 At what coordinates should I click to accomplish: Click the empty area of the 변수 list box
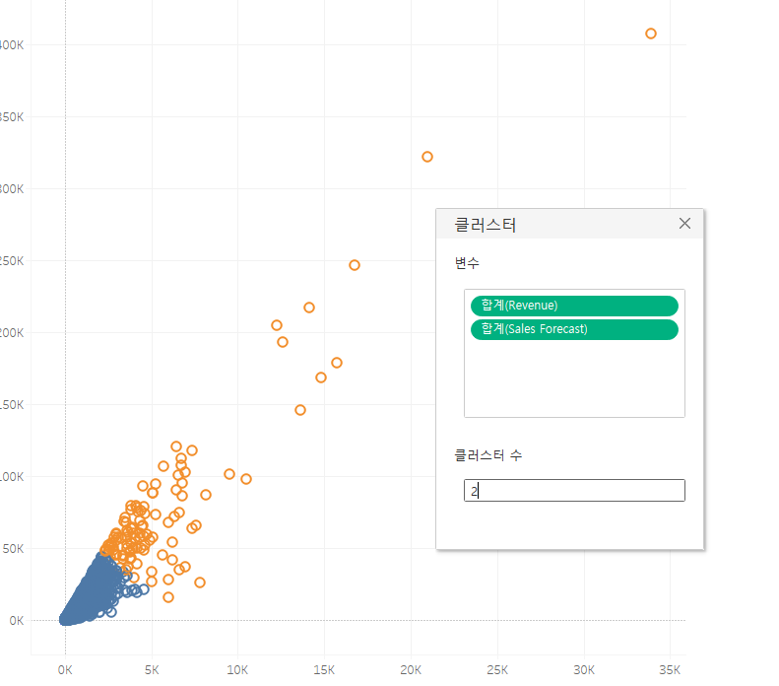point(574,380)
